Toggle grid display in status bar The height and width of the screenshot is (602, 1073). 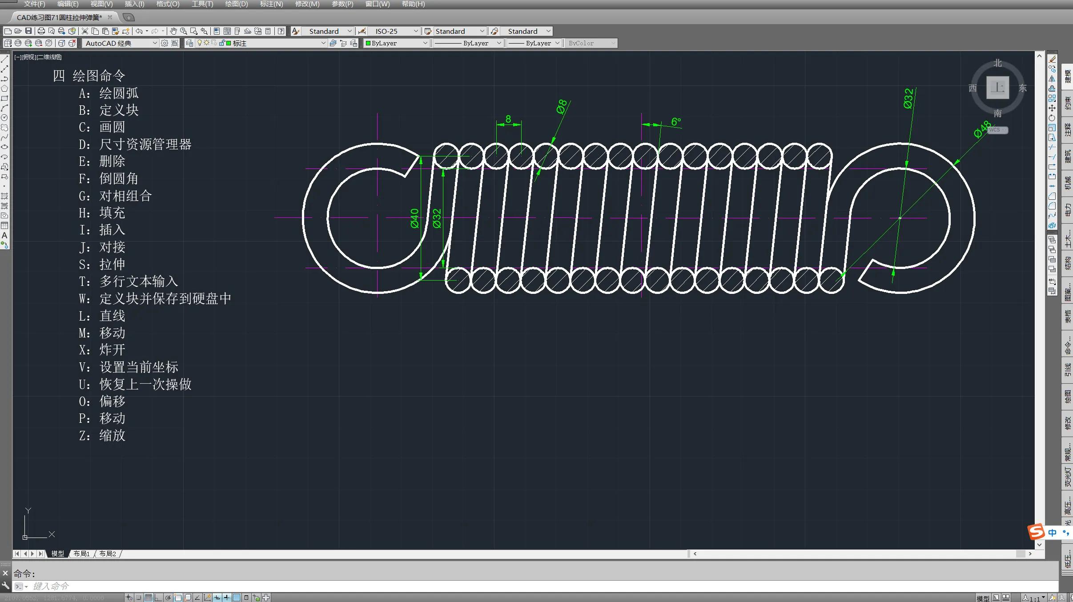point(149,598)
